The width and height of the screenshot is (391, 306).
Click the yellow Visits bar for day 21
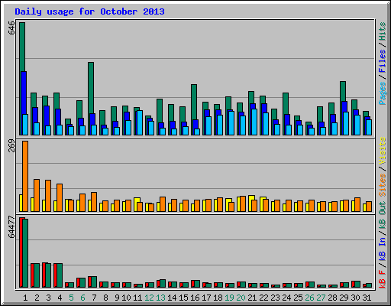tap(250, 203)
